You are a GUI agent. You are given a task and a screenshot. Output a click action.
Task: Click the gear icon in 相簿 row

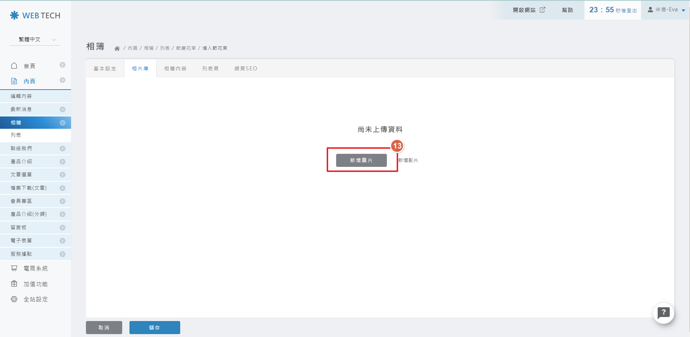[62, 123]
